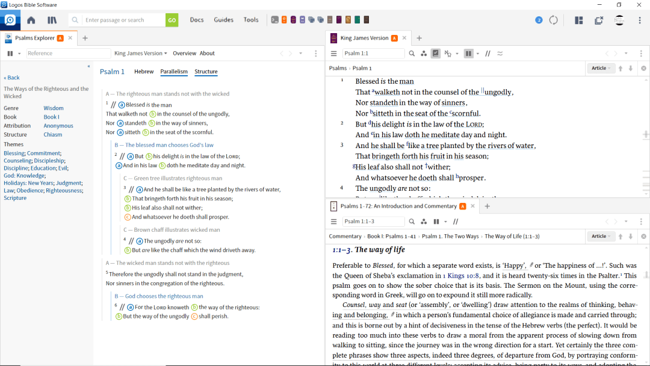The height and width of the screenshot is (366, 650).
Task: Open the Library icon
Action: click(52, 20)
